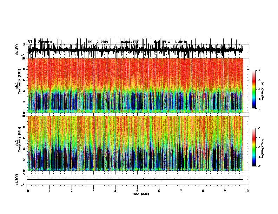Click the ch.1 waveform trace panel
This screenshot has width=278, height=214.
point(135,50)
